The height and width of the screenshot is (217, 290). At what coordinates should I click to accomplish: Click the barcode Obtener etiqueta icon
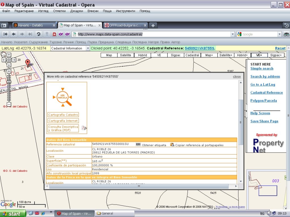[138, 145]
